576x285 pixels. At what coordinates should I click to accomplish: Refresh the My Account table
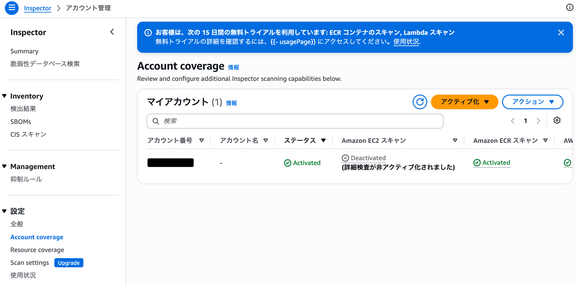click(420, 102)
